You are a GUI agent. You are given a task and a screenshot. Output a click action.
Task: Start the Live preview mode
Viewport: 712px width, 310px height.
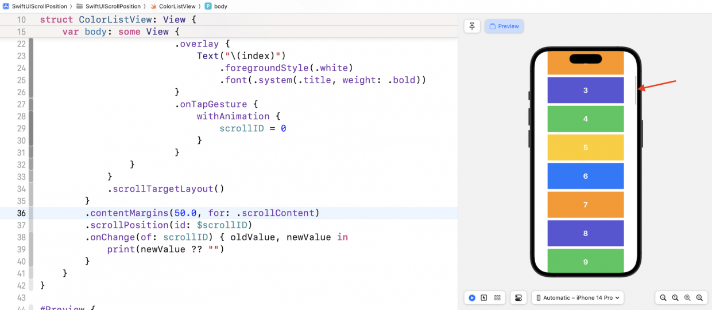(x=472, y=298)
